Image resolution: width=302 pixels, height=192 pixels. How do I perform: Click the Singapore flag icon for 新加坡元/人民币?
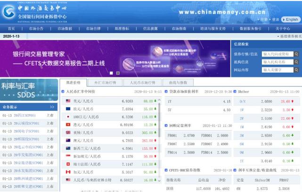pyautogui.click(x=68, y=156)
